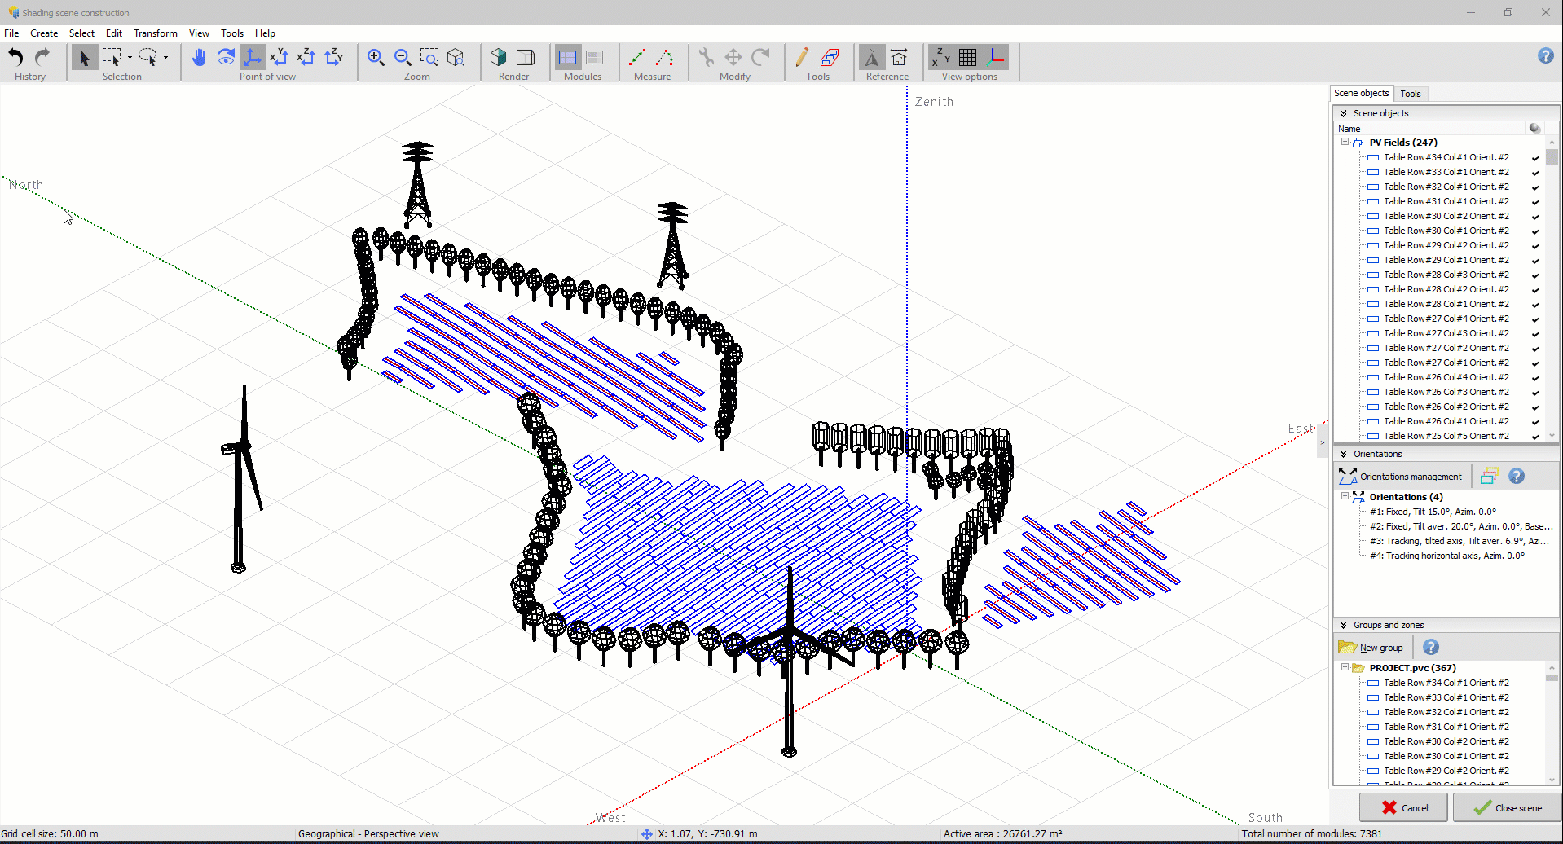The height and width of the screenshot is (844, 1563).
Task: Enable wireframe render mode
Action: pyautogui.click(x=526, y=57)
